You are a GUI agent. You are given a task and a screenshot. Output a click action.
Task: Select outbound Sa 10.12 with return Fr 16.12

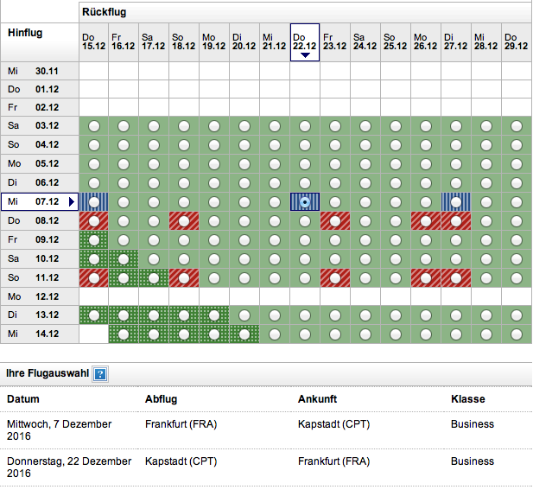point(124,259)
